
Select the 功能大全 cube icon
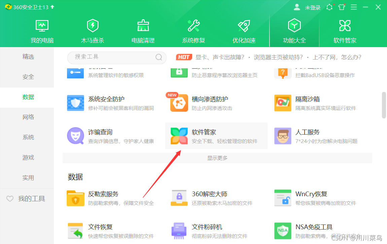[x=294, y=26]
